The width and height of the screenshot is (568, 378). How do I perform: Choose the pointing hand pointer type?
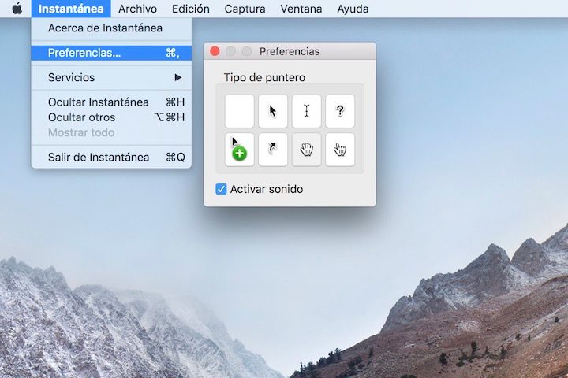[x=340, y=149]
